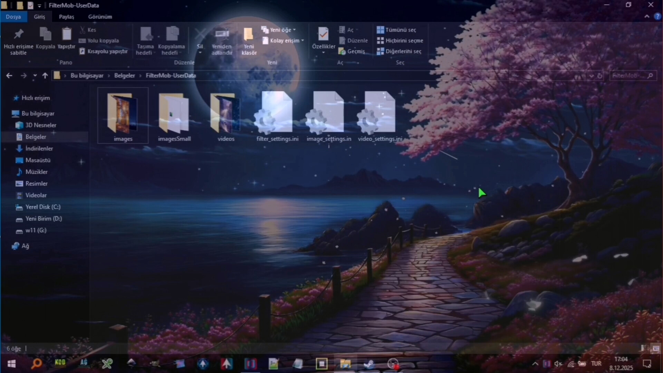663x373 pixels.
Task: Create a Yeni klasör with the ribbon icon
Action: point(249,38)
